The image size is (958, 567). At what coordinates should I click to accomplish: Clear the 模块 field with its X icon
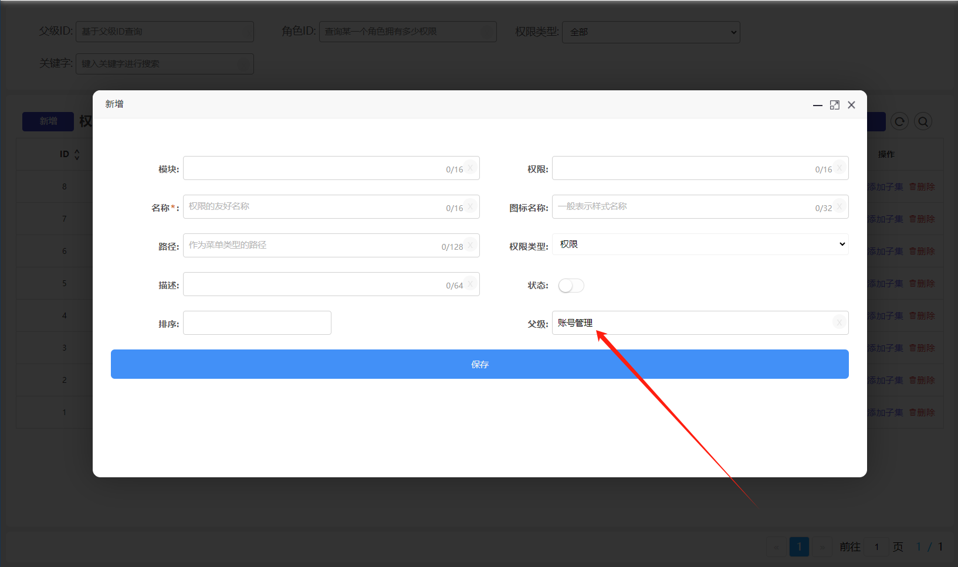pyautogui.click(x=470, y=168)
